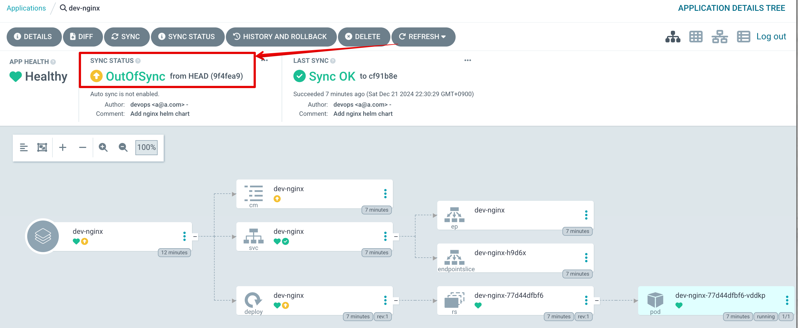Open menu on dev-nginx cm node
The width and height of the screenshot is (798, 328).
385,194
